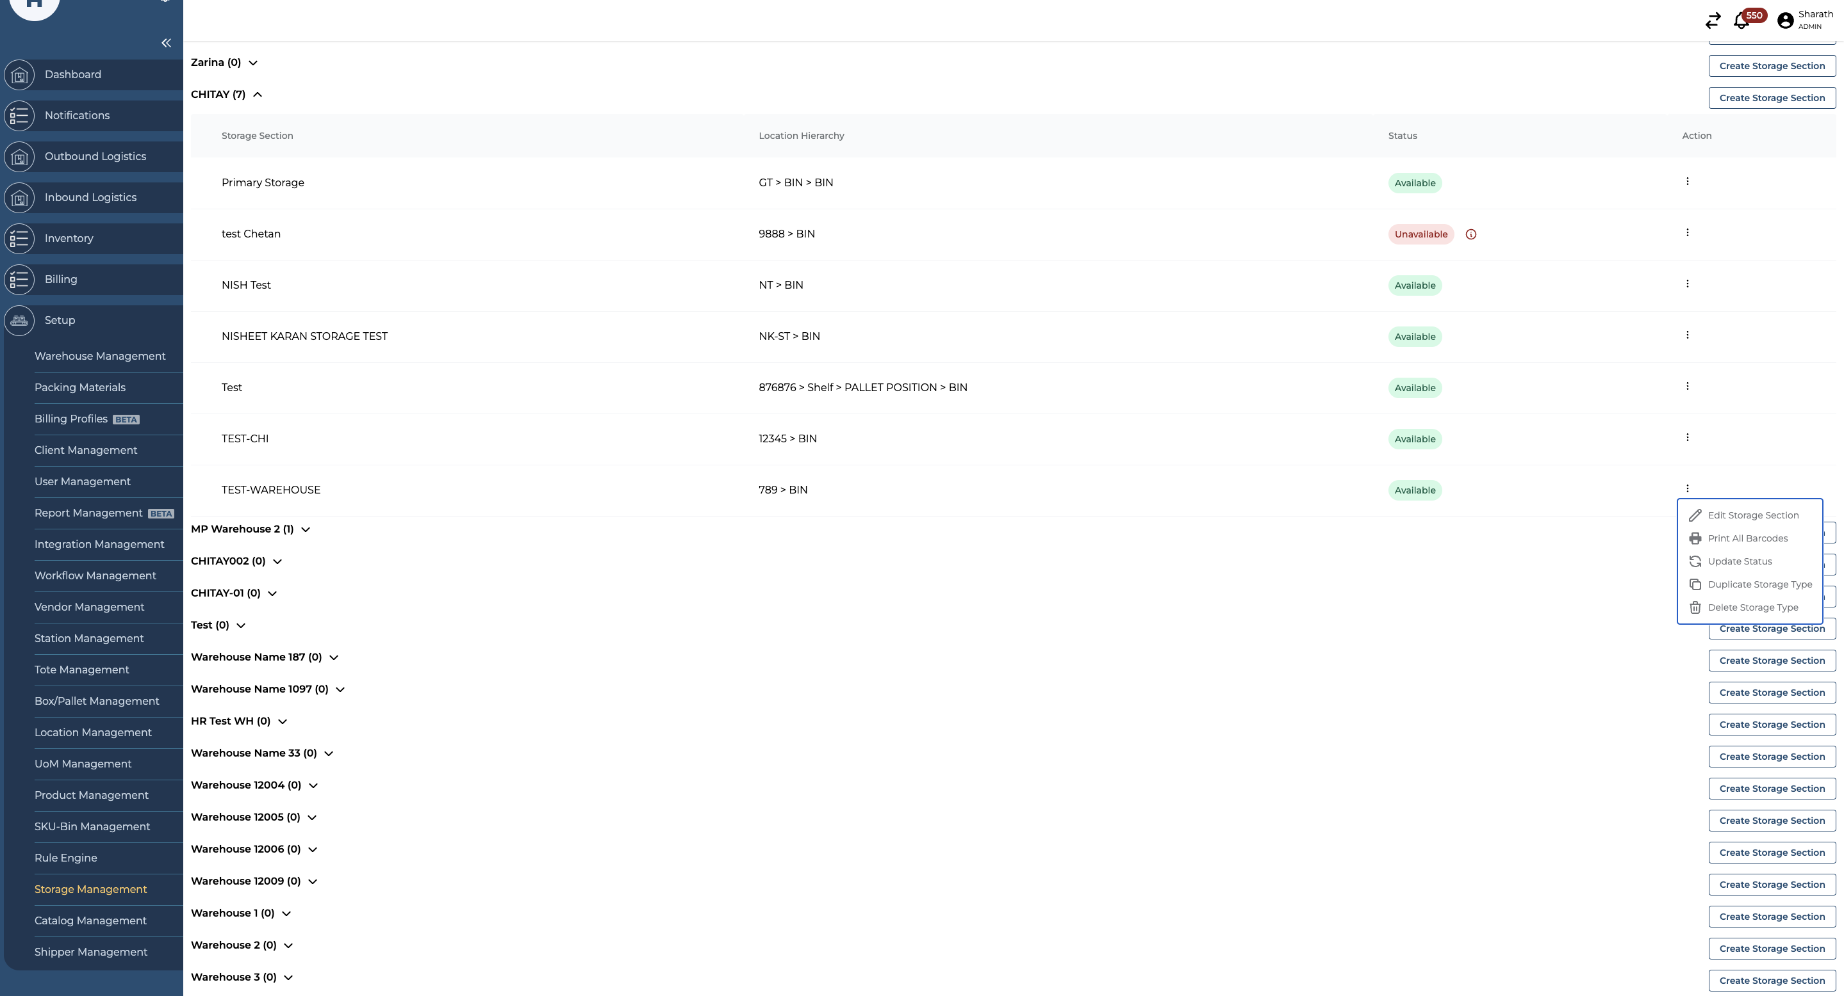Open the three-dot action menu for Primary Storage
The width and height of the screenshot is (1844, 996).
1687,182
